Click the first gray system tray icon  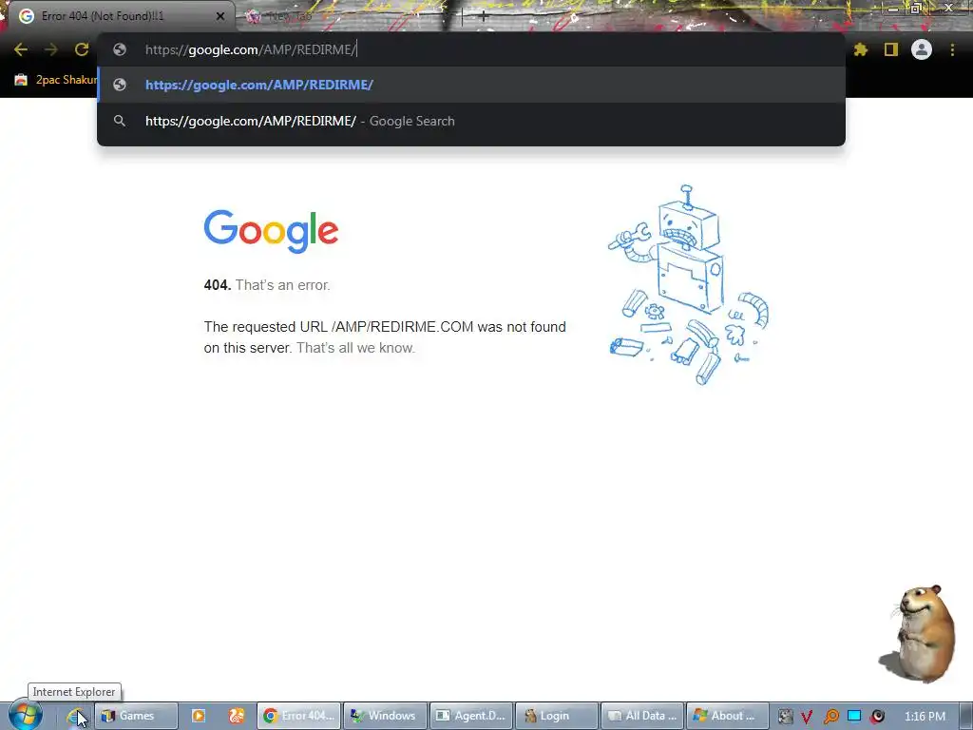pos(786,717)
